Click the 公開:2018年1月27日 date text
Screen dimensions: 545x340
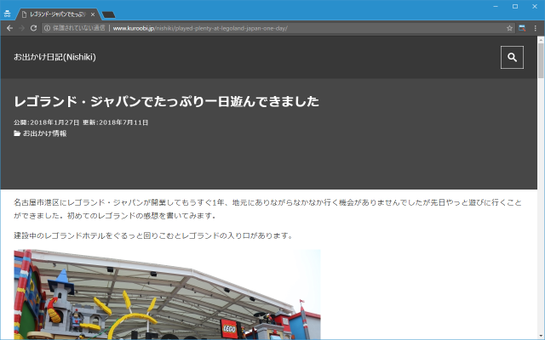point(47,122)
